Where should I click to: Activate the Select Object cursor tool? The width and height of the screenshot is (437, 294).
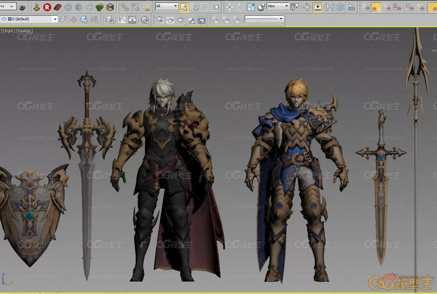click(x=183, y=7)
